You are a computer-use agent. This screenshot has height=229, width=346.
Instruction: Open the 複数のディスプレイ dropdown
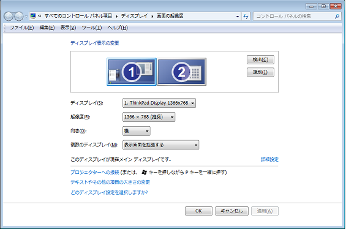(x=160, y=145)
